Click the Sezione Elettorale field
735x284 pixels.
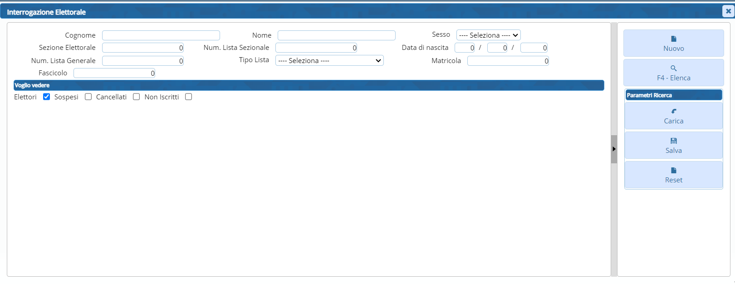[142, 48]
